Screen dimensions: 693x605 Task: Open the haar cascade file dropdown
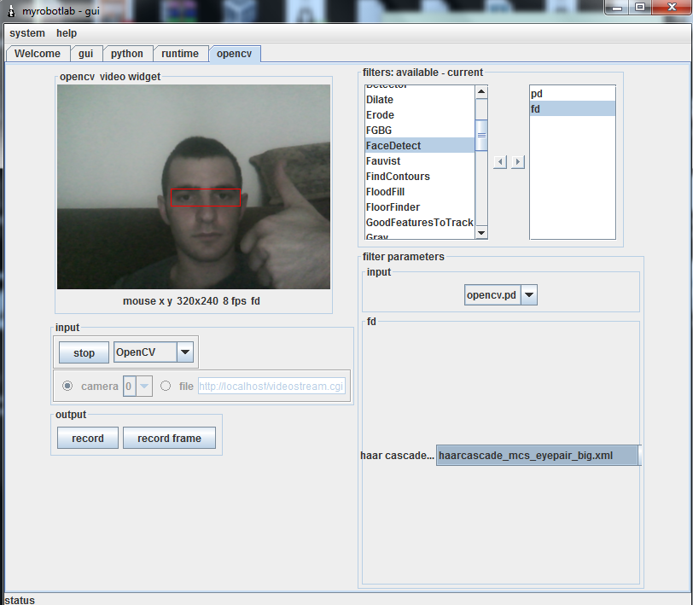tap(539, 455)
